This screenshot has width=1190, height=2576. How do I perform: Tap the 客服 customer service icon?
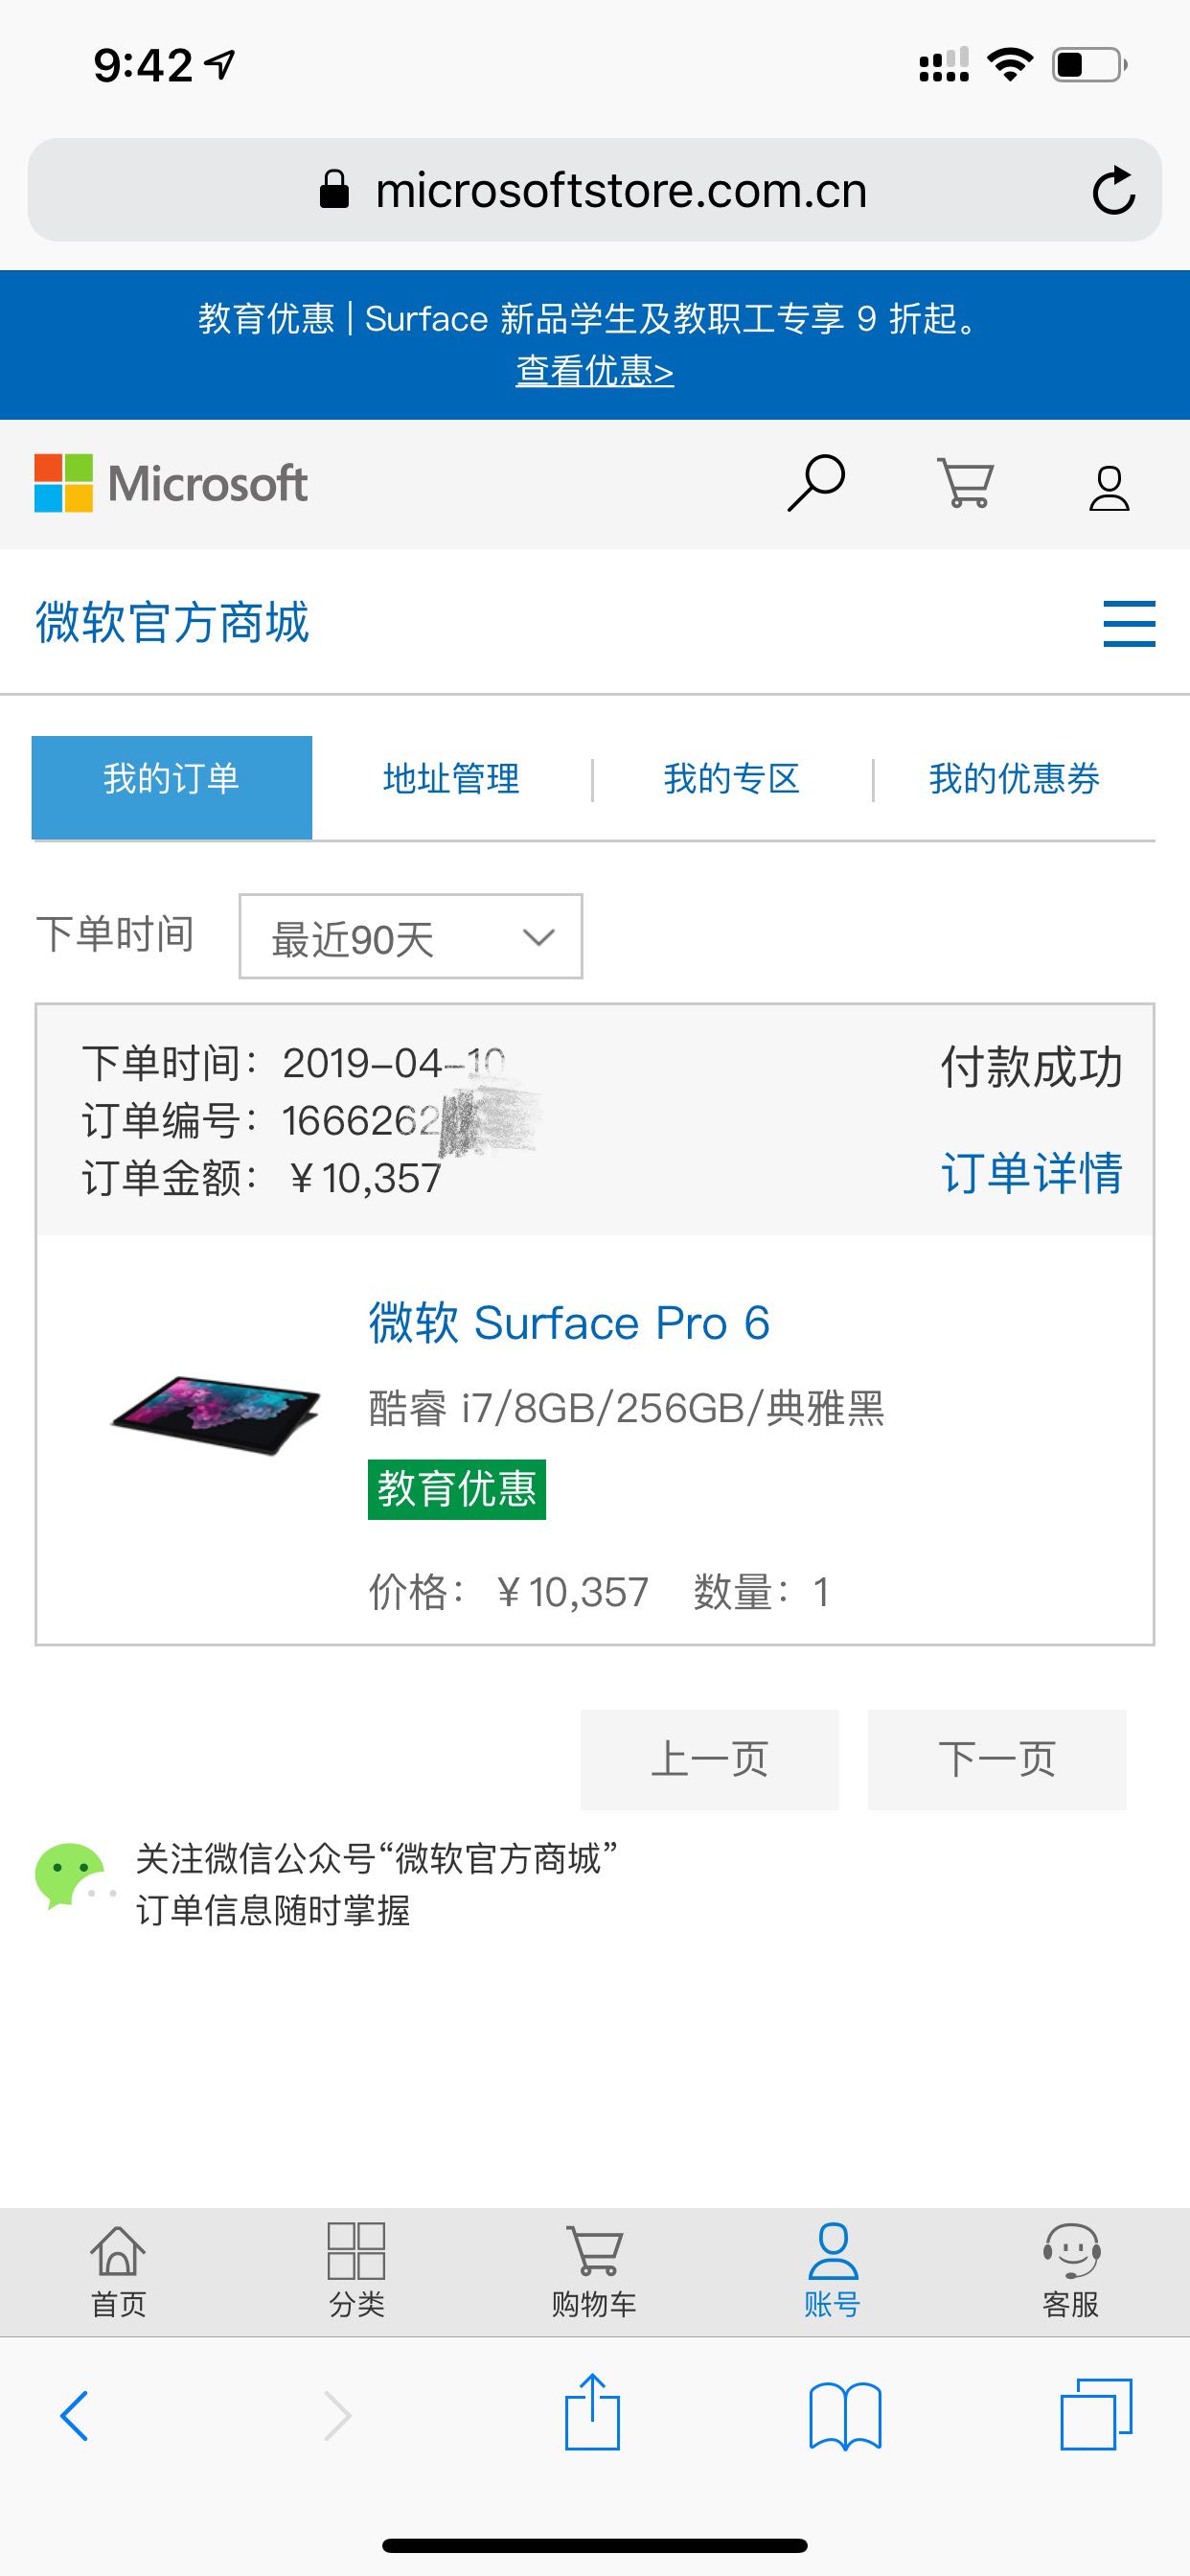(x=1071, y=2270)
